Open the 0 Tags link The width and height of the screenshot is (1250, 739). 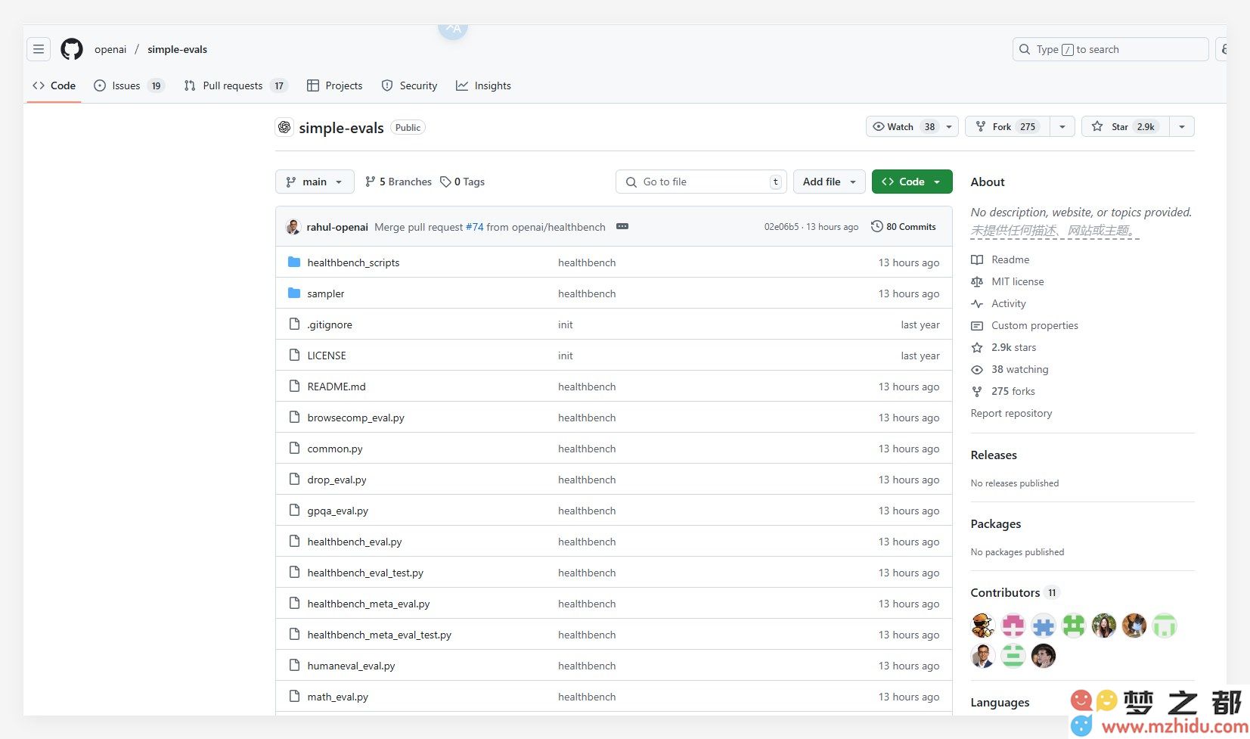(x=463, y=182)
